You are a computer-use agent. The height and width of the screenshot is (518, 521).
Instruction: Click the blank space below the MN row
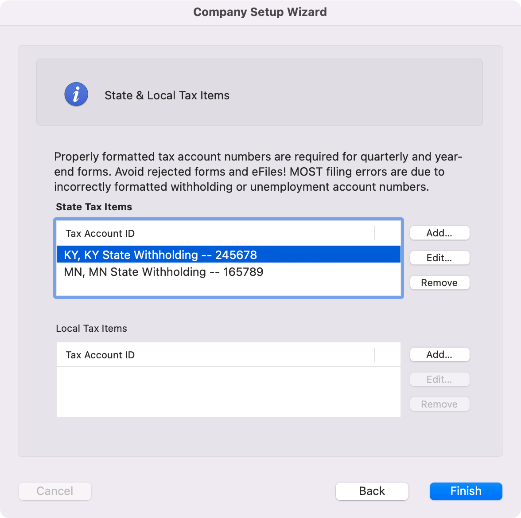point(228,287)
